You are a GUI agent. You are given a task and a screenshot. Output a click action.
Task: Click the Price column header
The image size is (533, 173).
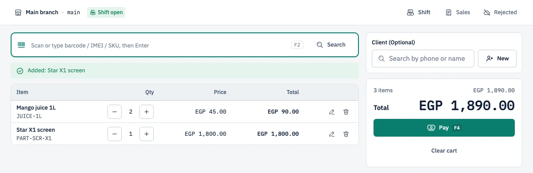[220, 92]
